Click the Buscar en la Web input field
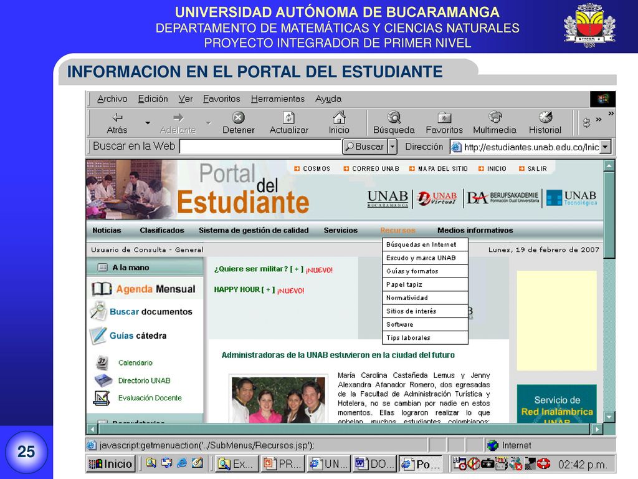The height and width of the screenshot is (479, 638). [x=260, y=147]
